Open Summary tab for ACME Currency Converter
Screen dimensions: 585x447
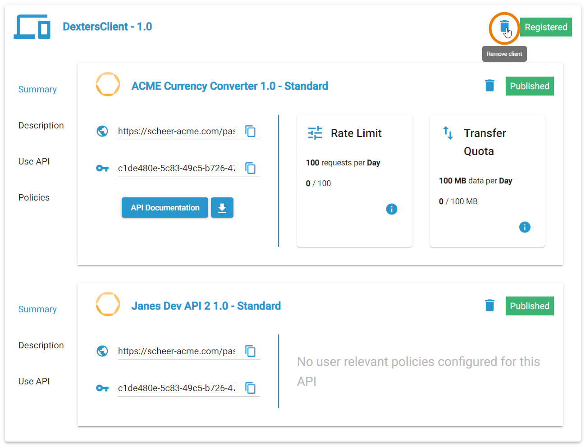pos(37,89)
